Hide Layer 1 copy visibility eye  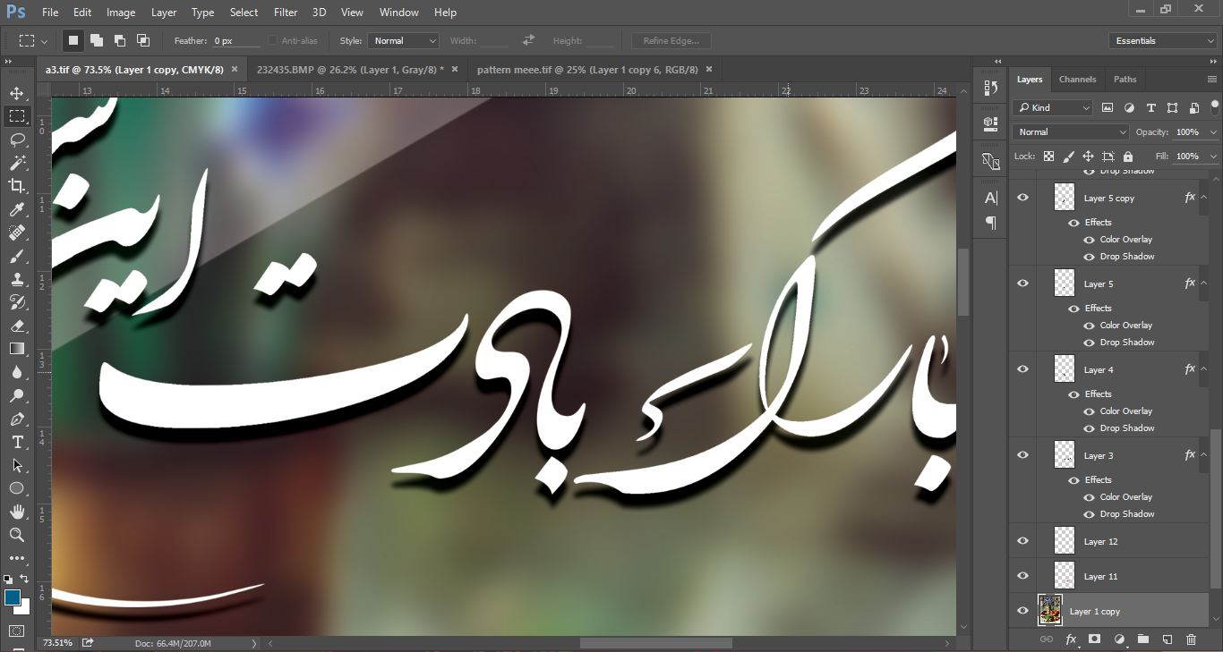pos(1022,611)
